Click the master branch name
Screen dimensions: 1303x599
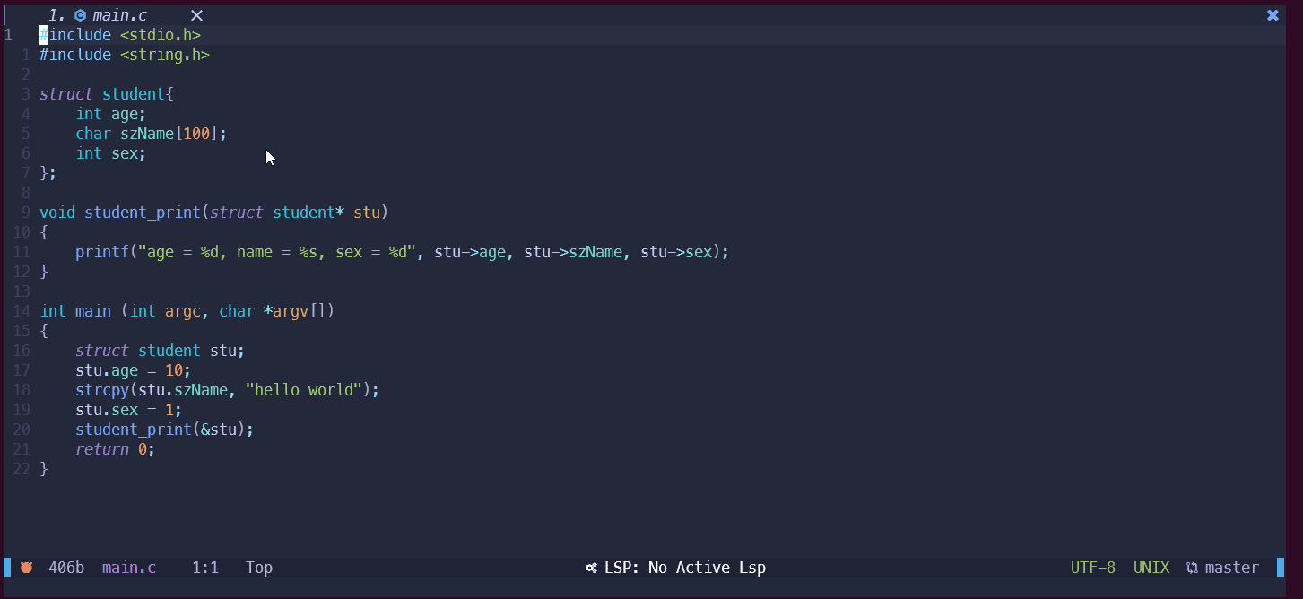[x=1232, y=568]
